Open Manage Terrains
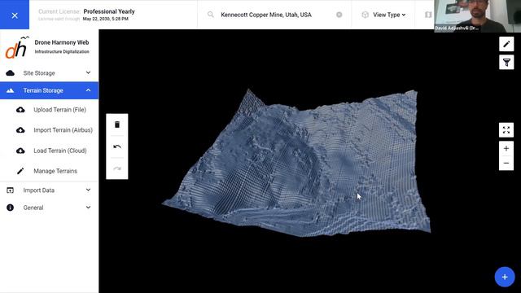The image size is (521, 293). (55, 171)
